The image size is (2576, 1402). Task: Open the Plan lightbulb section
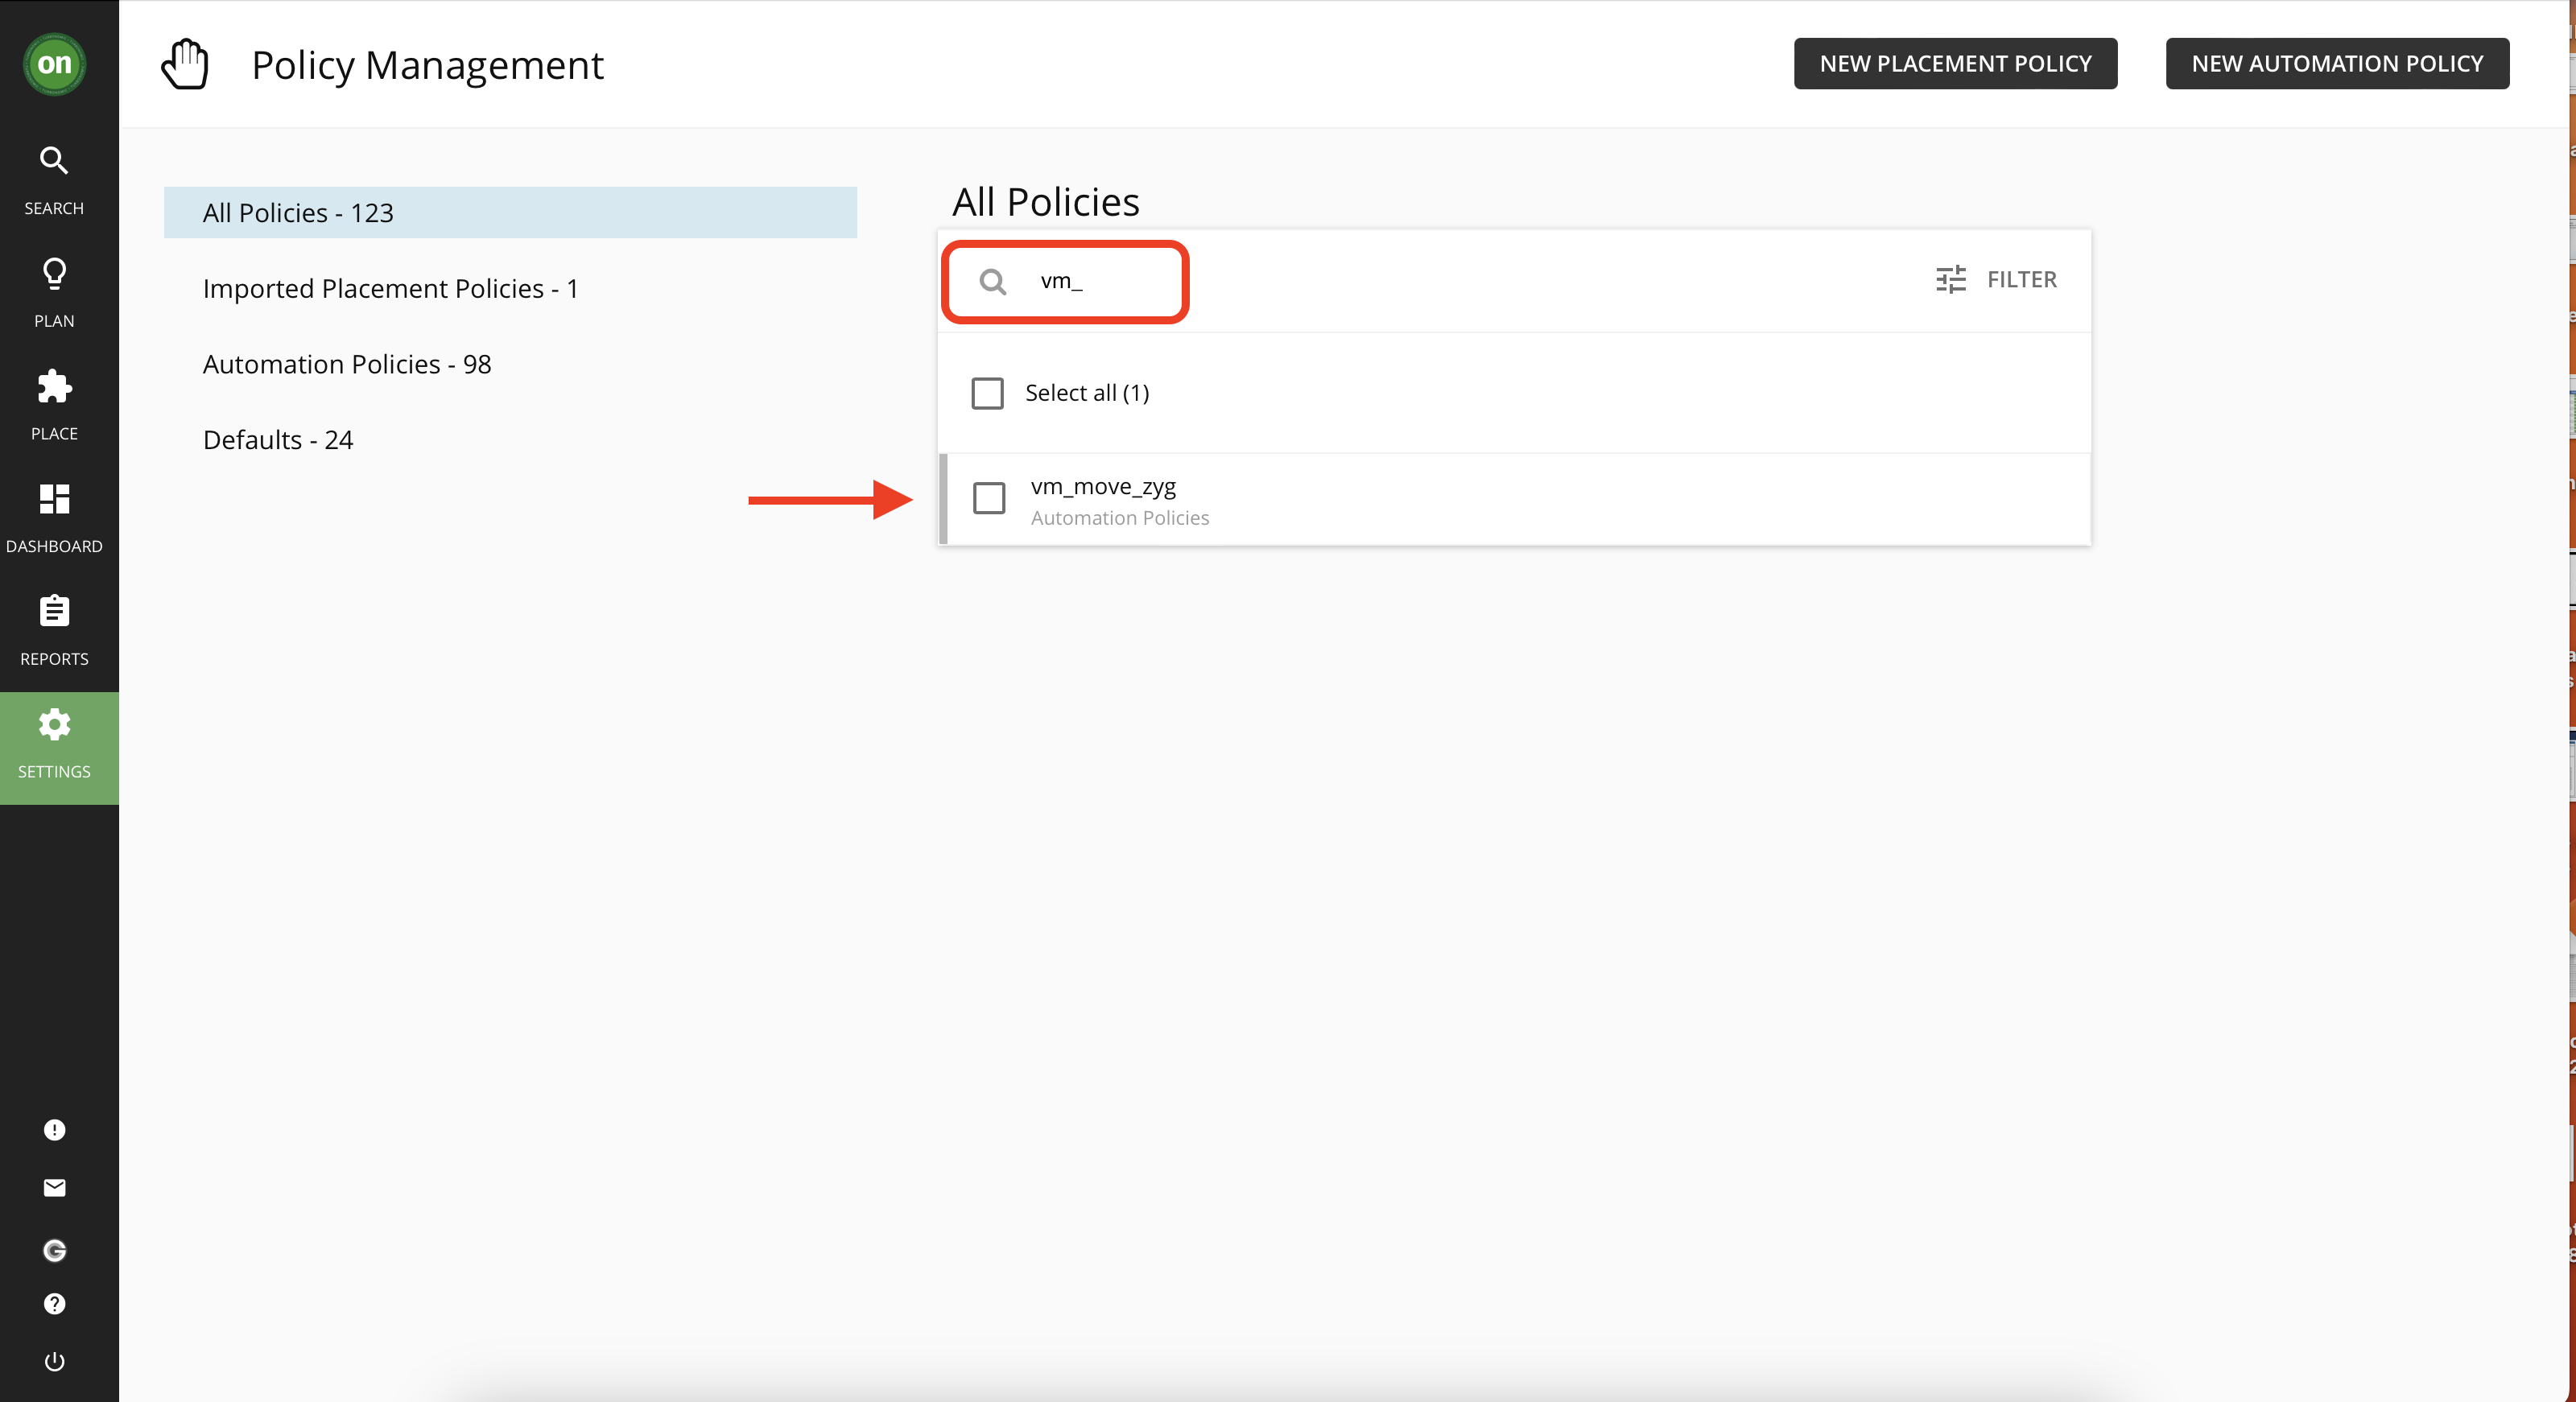pyautogui.click(x=54, y=293)
